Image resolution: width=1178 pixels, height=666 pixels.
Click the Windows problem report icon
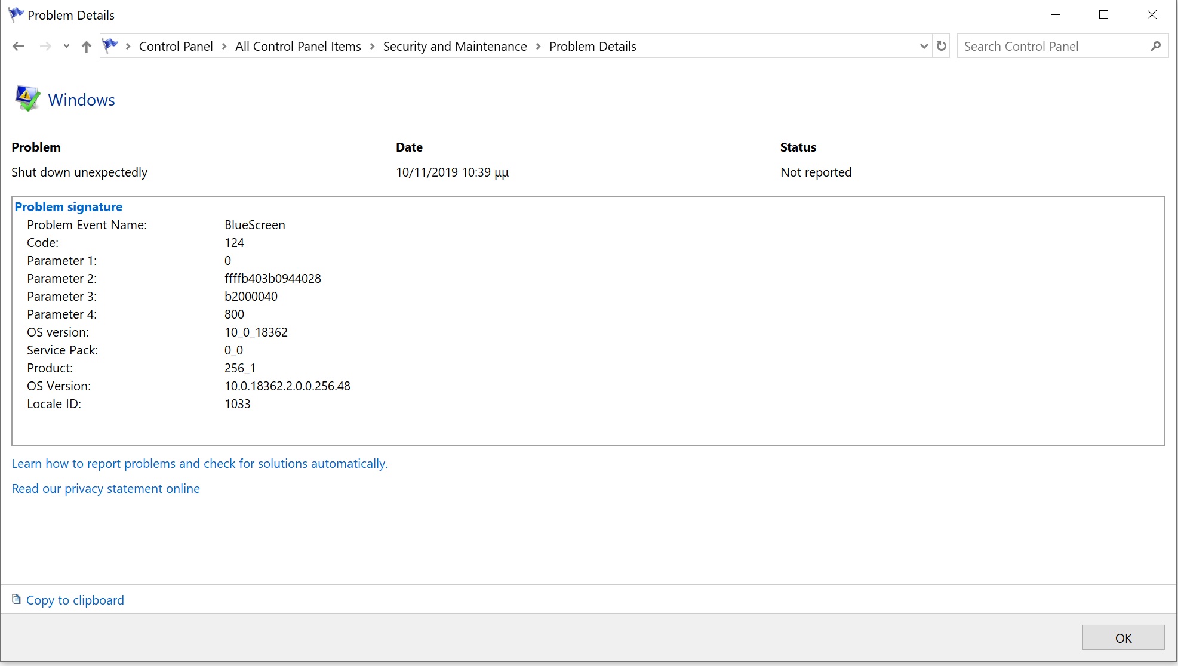(x=27, y=98)
